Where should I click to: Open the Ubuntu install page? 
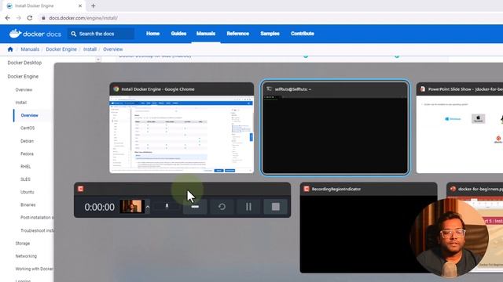28,192
